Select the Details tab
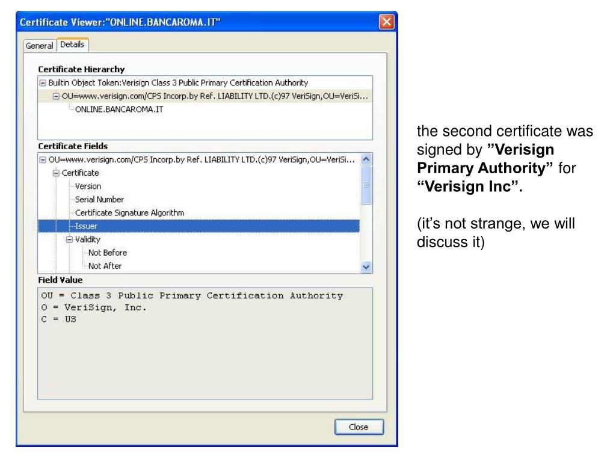Image resolution: width=616 pixels, height=462 pixels. click(72, 45)
